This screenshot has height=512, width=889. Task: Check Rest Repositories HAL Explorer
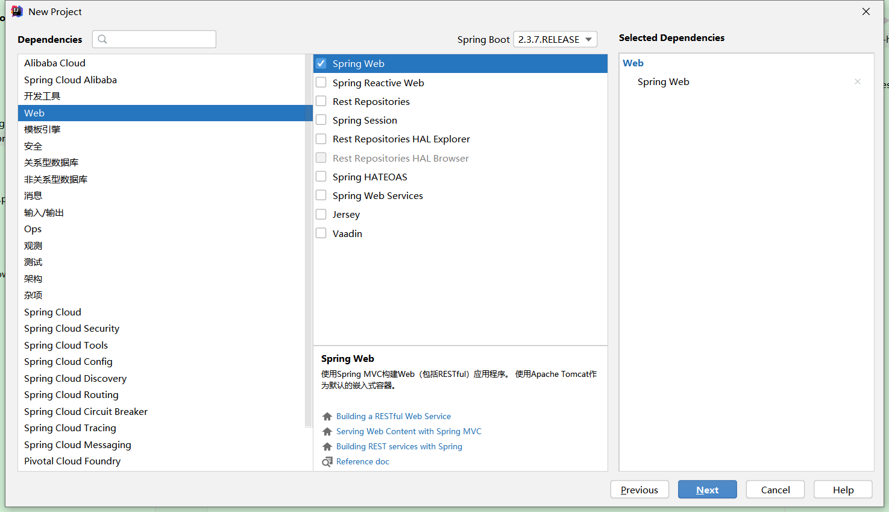coord(321,139)
